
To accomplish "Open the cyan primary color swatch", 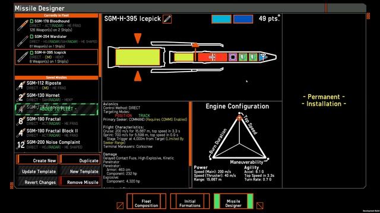I will click(x=221, y=19).
